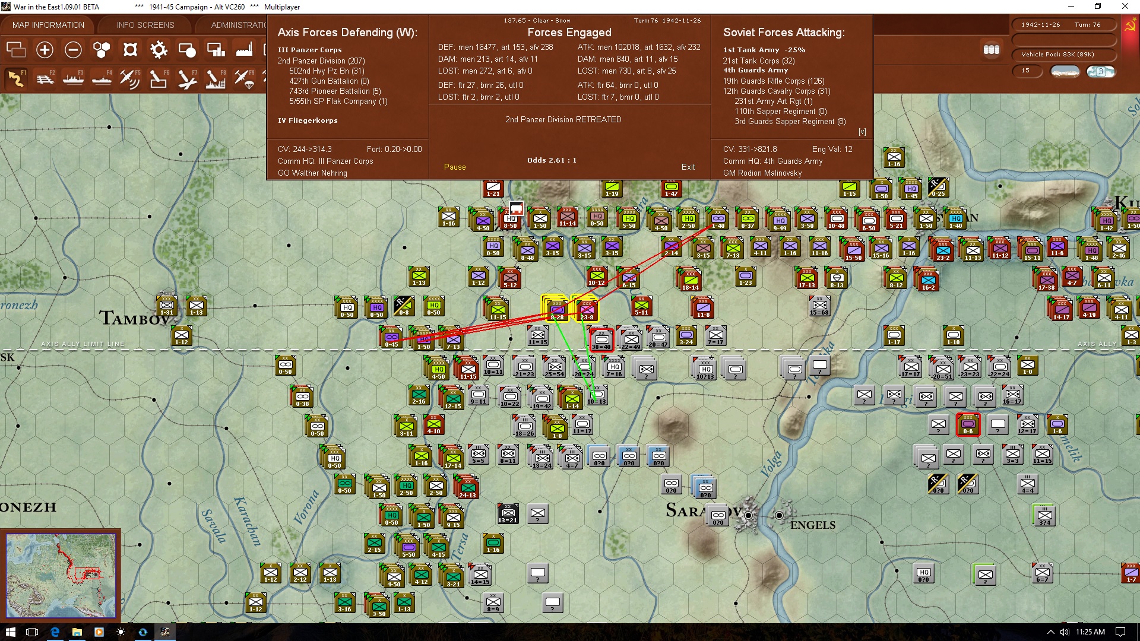Select the naval transport mode F3 icon

(74, 78)
